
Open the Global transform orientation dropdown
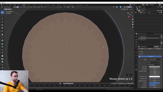pos(60,7)
